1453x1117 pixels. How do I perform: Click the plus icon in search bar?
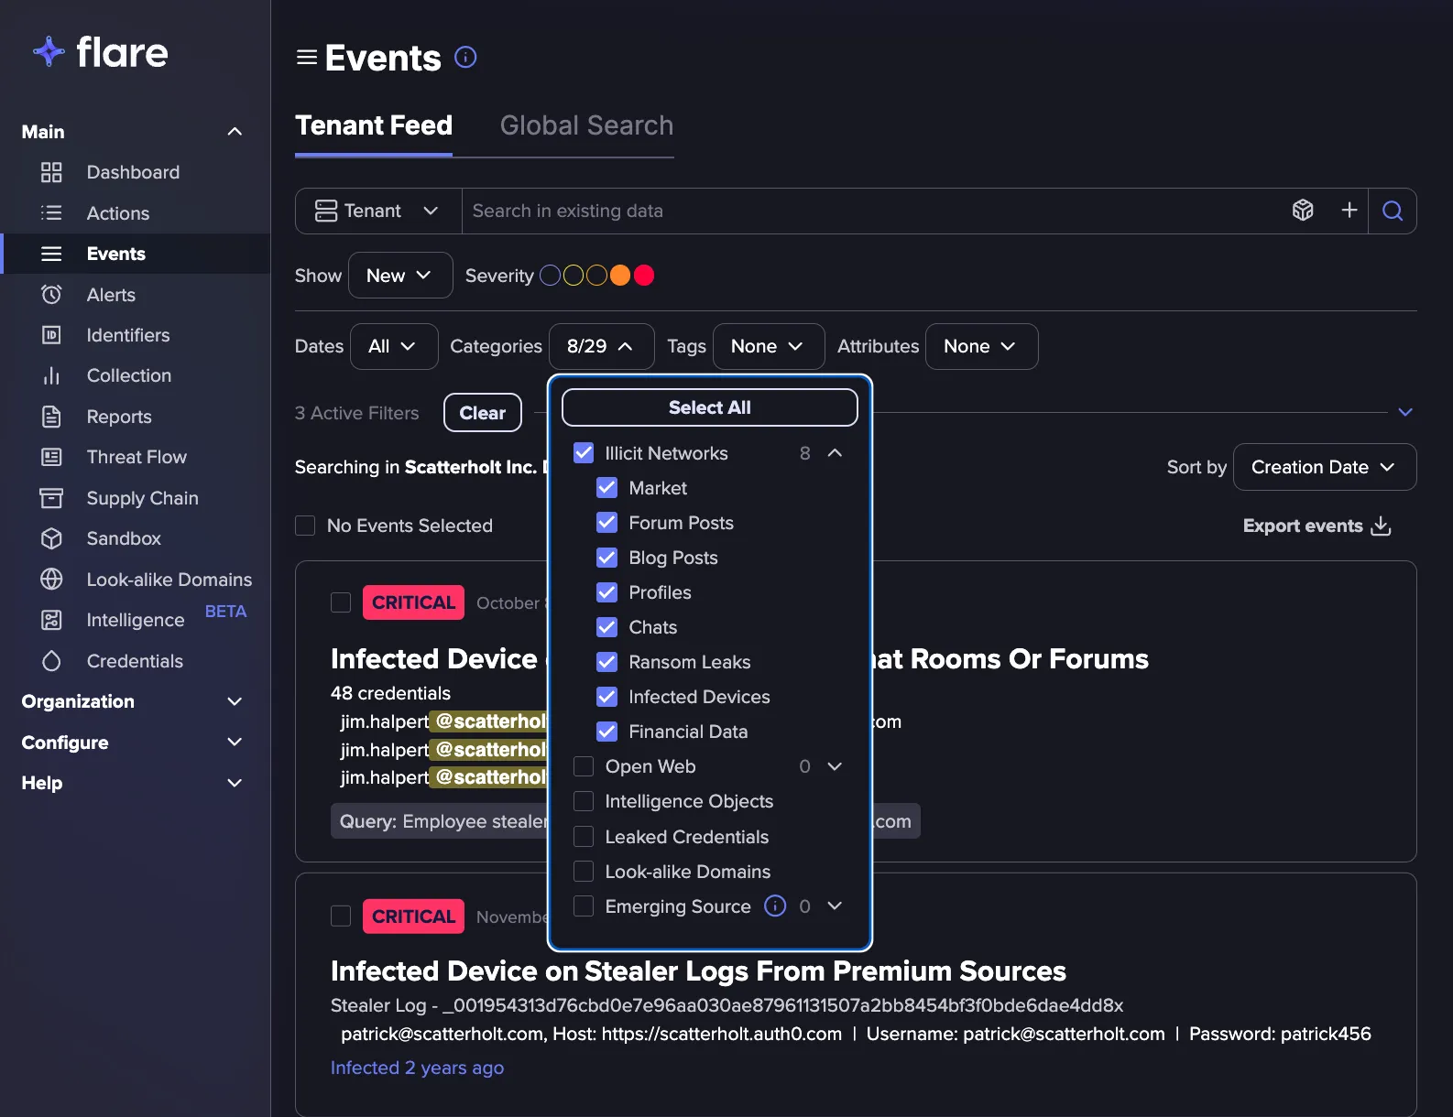(1349, 211)
